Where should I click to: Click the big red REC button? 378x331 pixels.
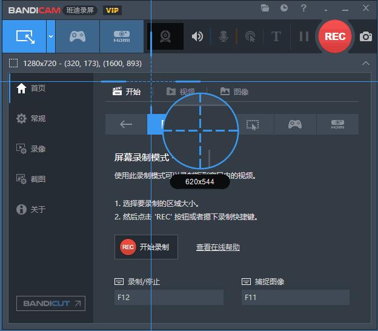pos(335,36)
